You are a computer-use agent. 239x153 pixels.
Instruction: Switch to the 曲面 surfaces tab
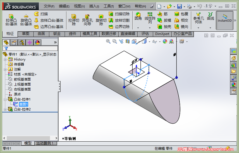tap(41, 34)
